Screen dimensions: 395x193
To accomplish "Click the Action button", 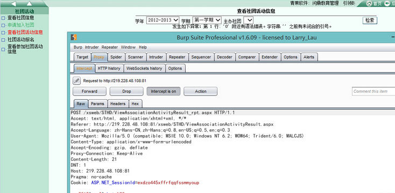I will pos(201,91).
